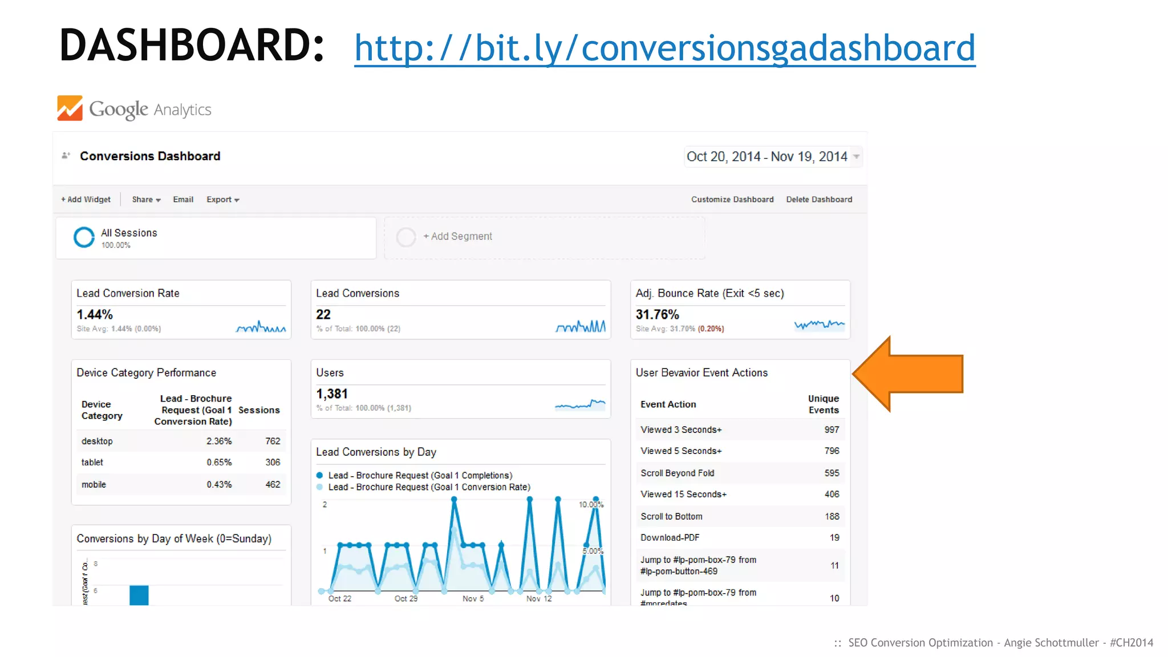The width and height of the screenshot is (1168, 657).
Task: Click the Nov 5 chart axis label
Action: tap(473, 598)
